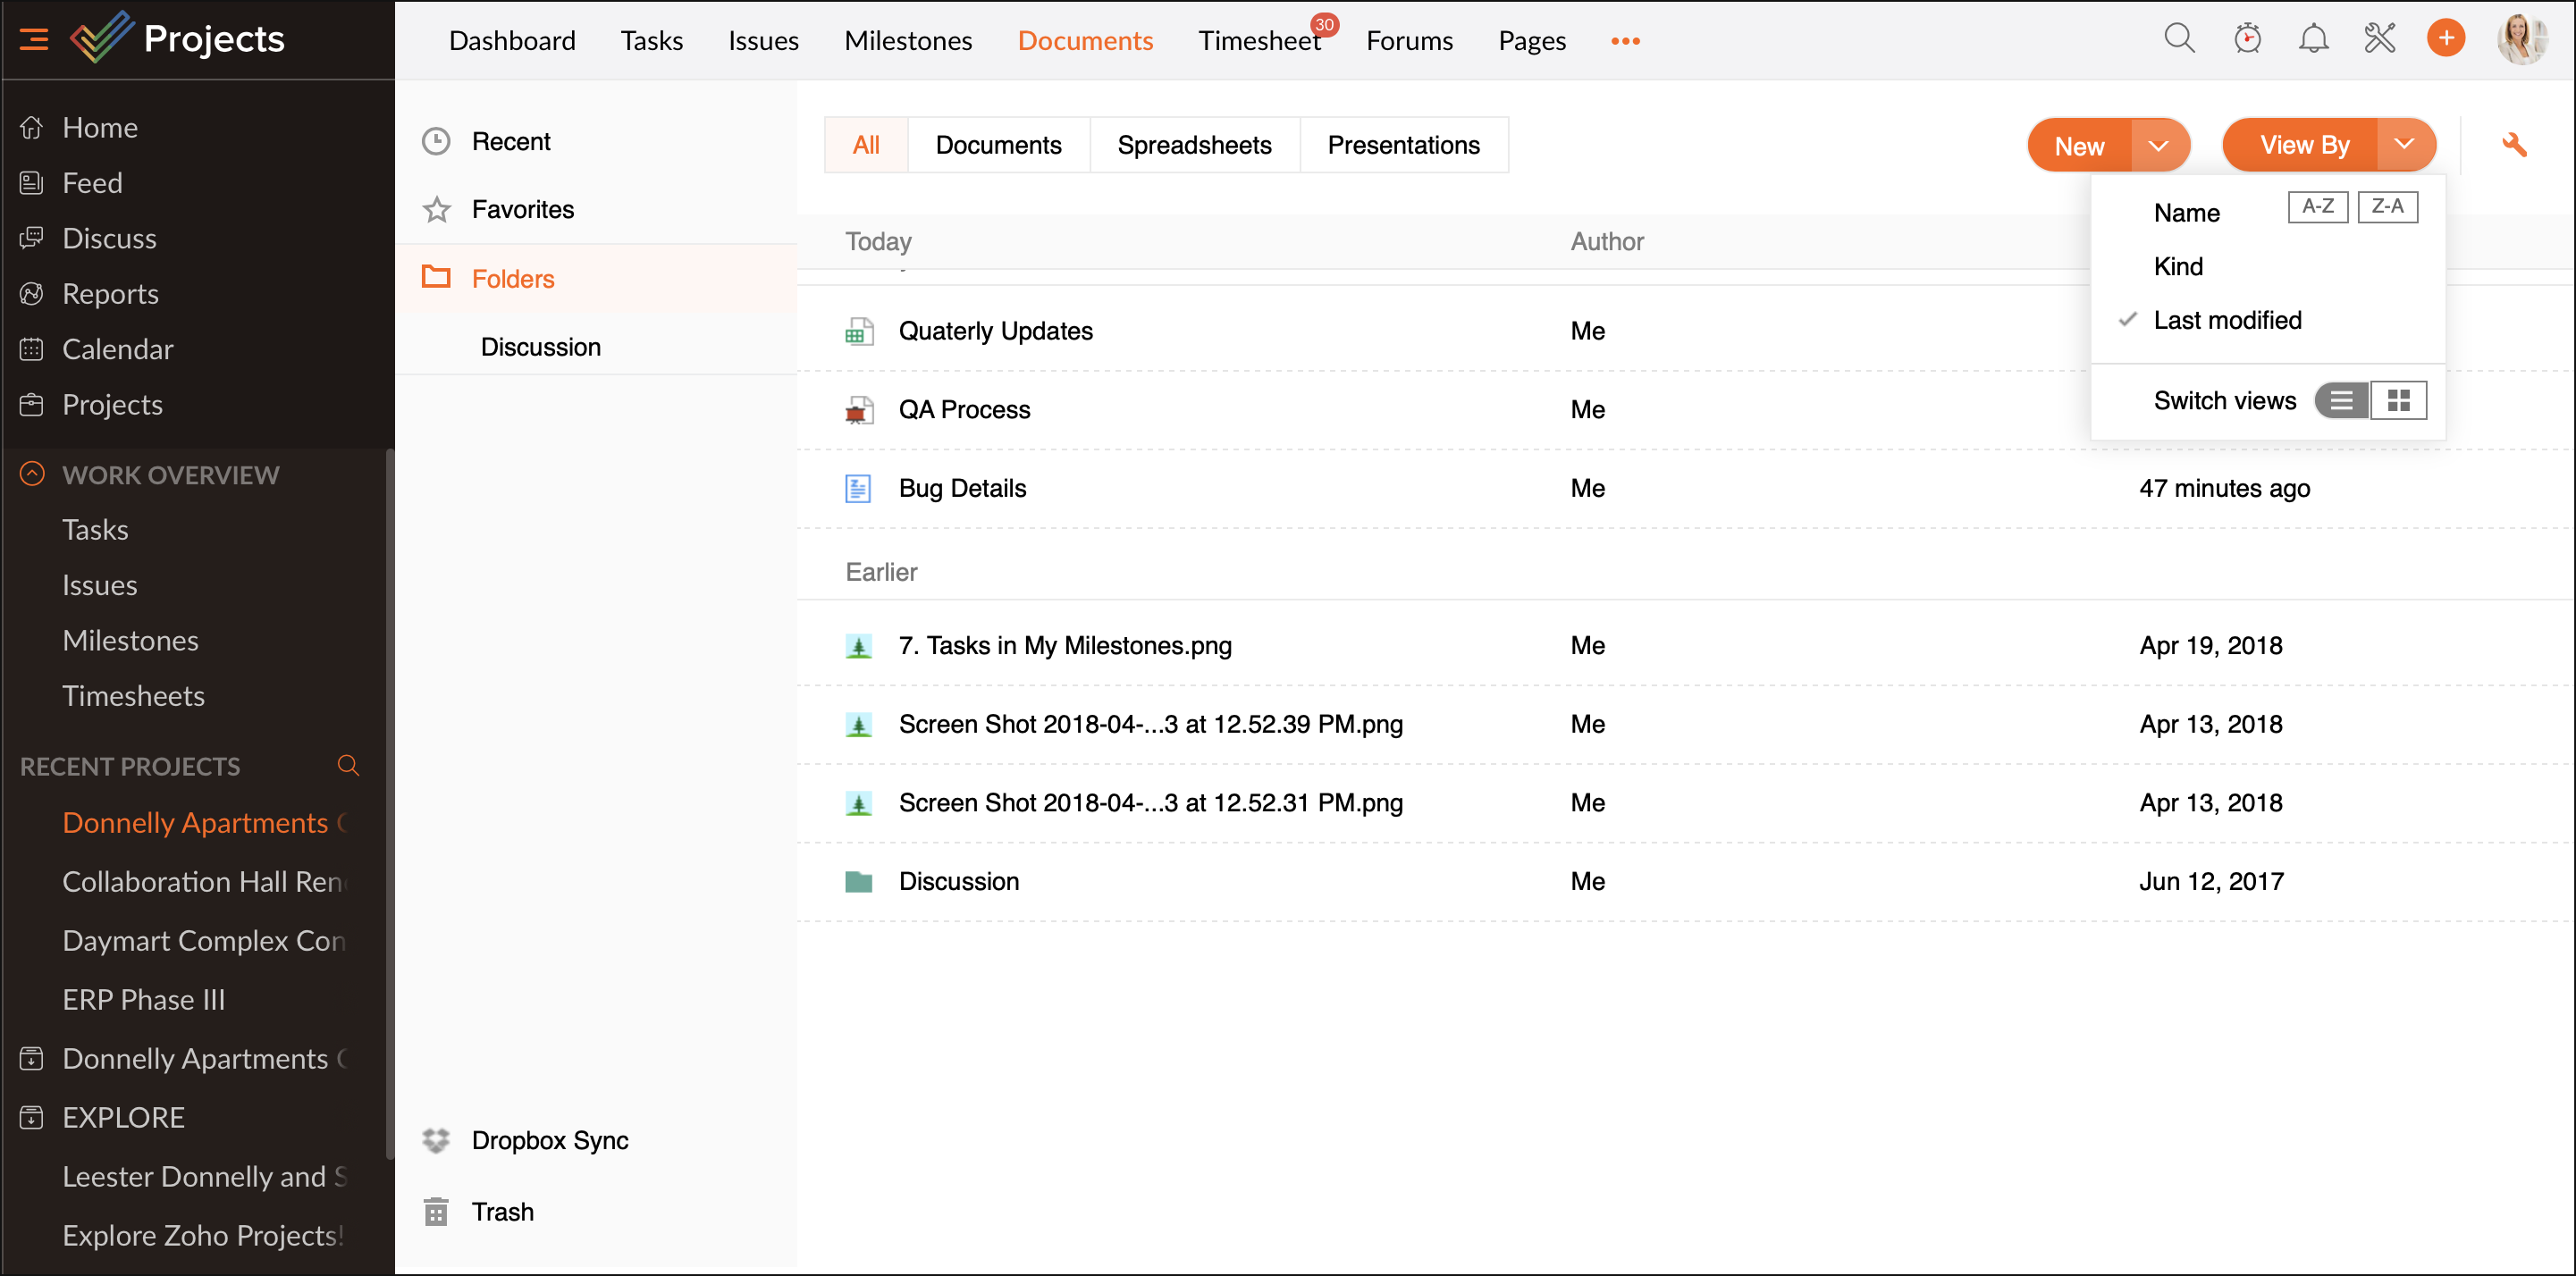Viewport: 2576px width, 1276px height.
Task: Open the user profile avatar
Action: [2519, 39]
